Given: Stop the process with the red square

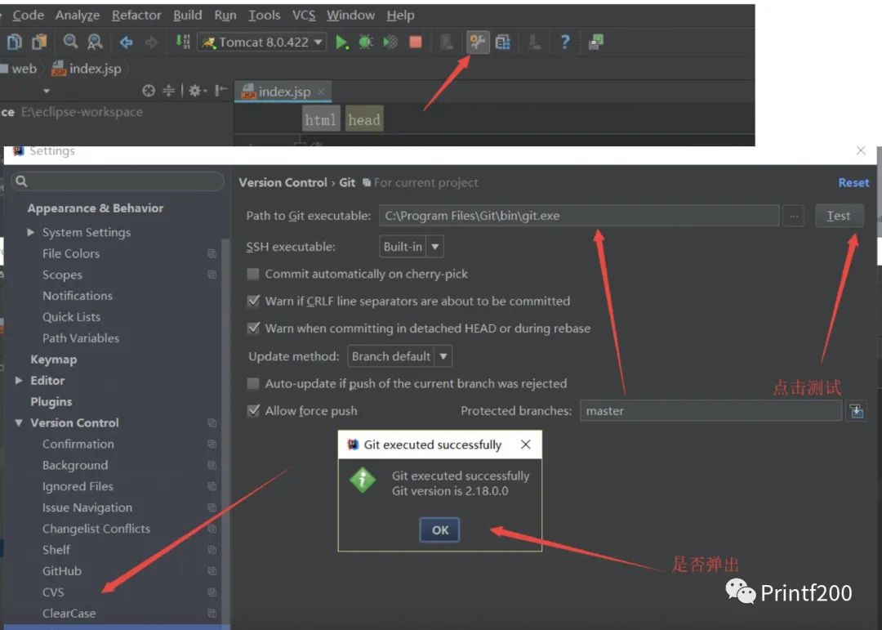Looking at the screenshot, I should [x=416, y=42].
